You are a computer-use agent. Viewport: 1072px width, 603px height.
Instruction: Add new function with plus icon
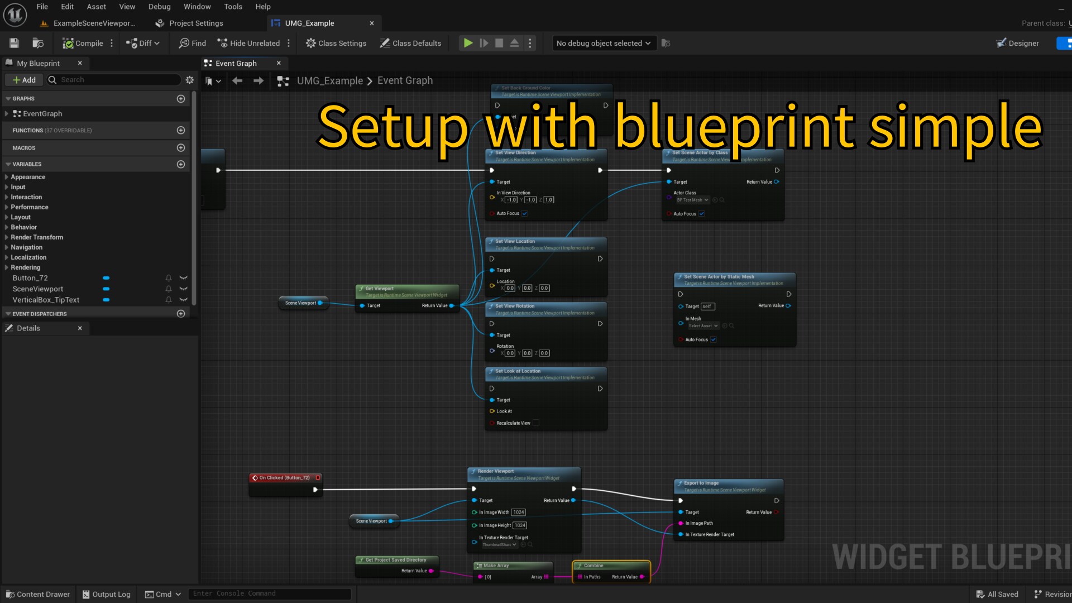tap(181, 130)
